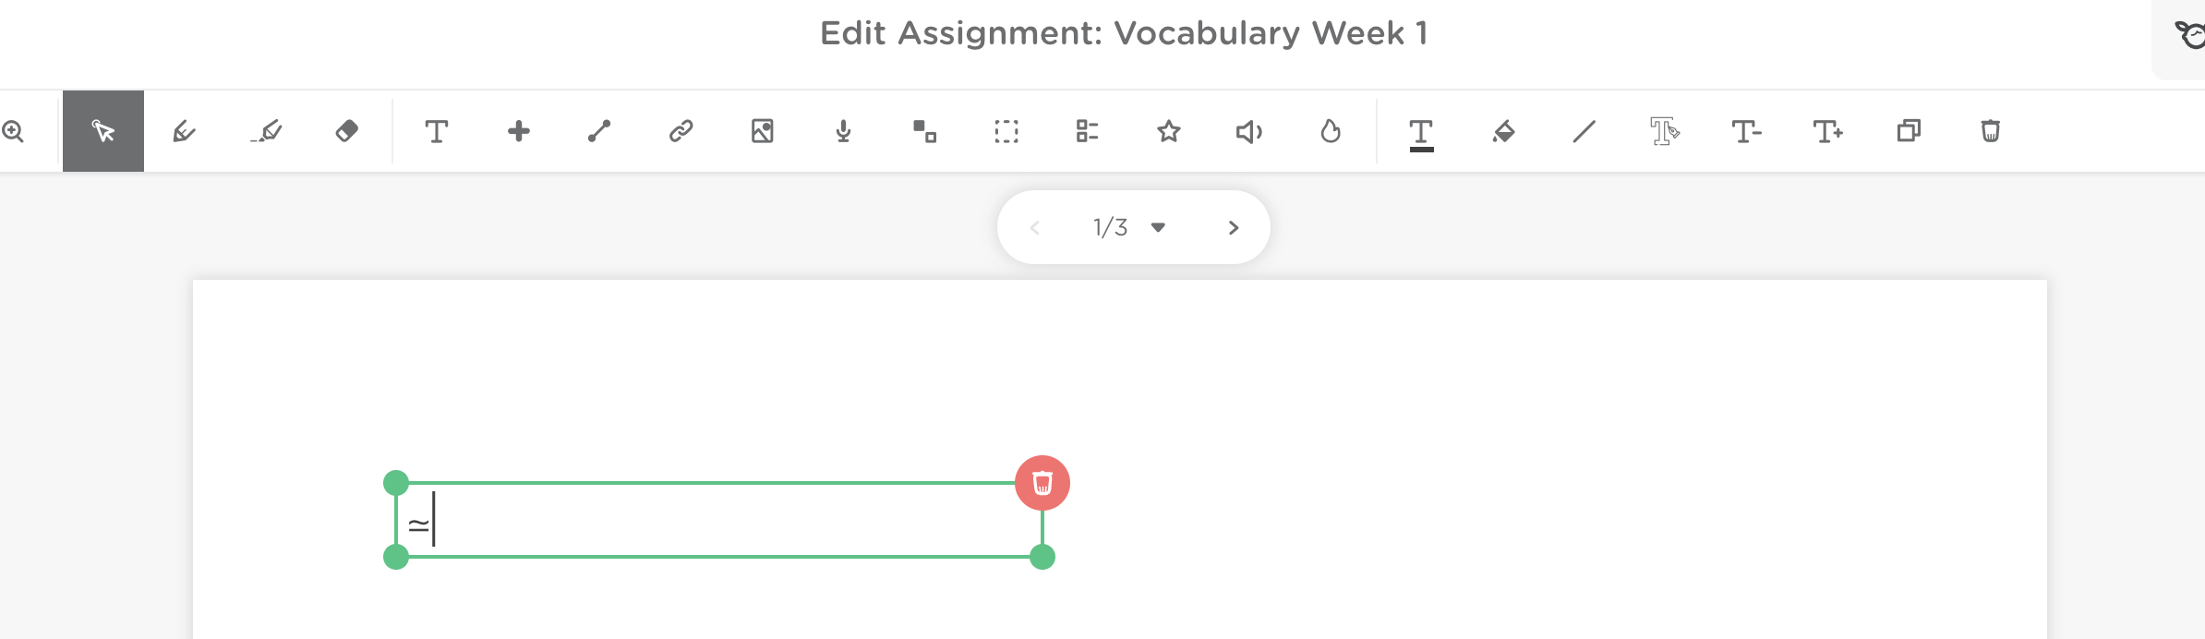
Task: Choose the pen drawing tool
Action: (x=185, y=131)
